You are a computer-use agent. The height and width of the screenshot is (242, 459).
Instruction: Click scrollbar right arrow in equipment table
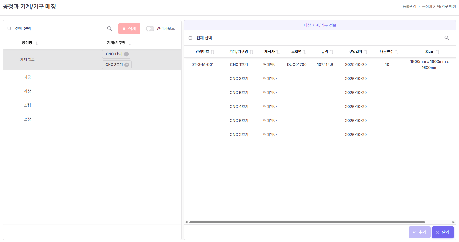coord(453,222)
